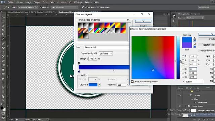Image resolution: width=215 pixels, height=121 pixels.
Task: Switch to Retro Badges Set 2.psd tab
Action: [31, 12]
